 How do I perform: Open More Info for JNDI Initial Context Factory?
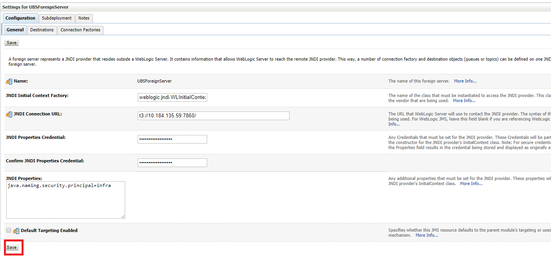tap(464, 101)
